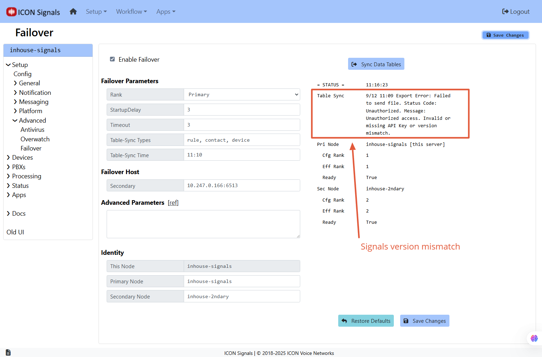
Task: Click the home icon in the navbar
Action: point(73,12)
